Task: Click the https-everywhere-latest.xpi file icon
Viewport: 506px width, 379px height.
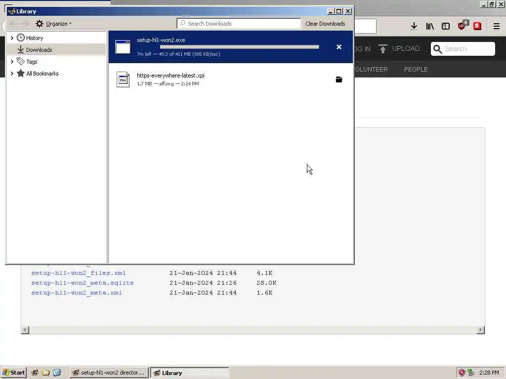Action: coord(123,79)
